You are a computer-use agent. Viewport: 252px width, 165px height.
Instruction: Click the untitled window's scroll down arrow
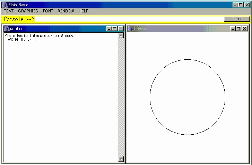[121, 159]
